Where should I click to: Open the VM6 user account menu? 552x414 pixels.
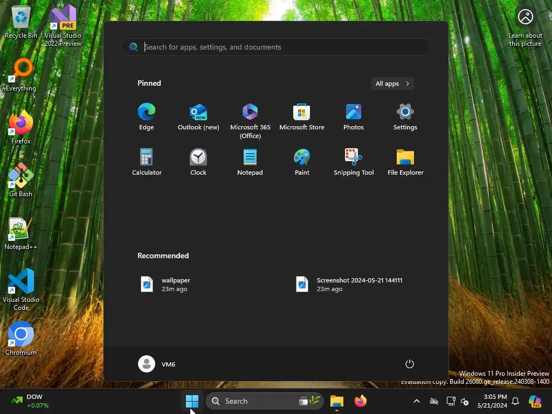[x=157, y=364]
